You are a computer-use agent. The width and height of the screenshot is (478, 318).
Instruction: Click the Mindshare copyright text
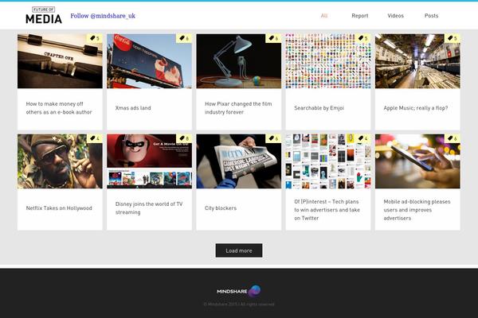(239, 304)
